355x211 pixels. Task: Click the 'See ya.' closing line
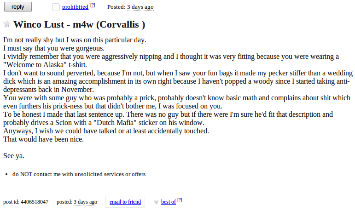coord(14,155)
